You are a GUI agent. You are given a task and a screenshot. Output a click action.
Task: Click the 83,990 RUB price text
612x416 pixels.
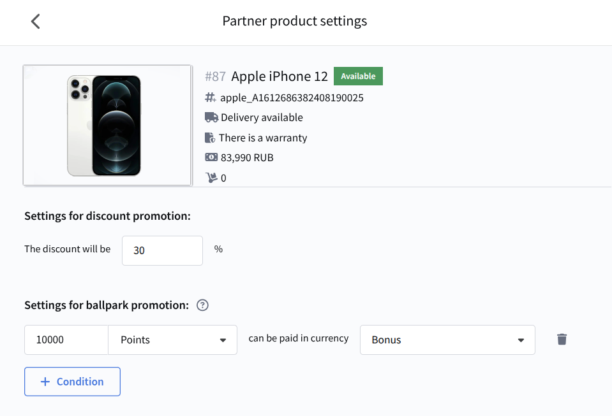pos(247,157)
